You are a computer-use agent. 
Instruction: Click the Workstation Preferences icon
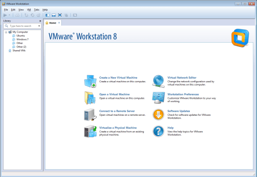point(158,98)
